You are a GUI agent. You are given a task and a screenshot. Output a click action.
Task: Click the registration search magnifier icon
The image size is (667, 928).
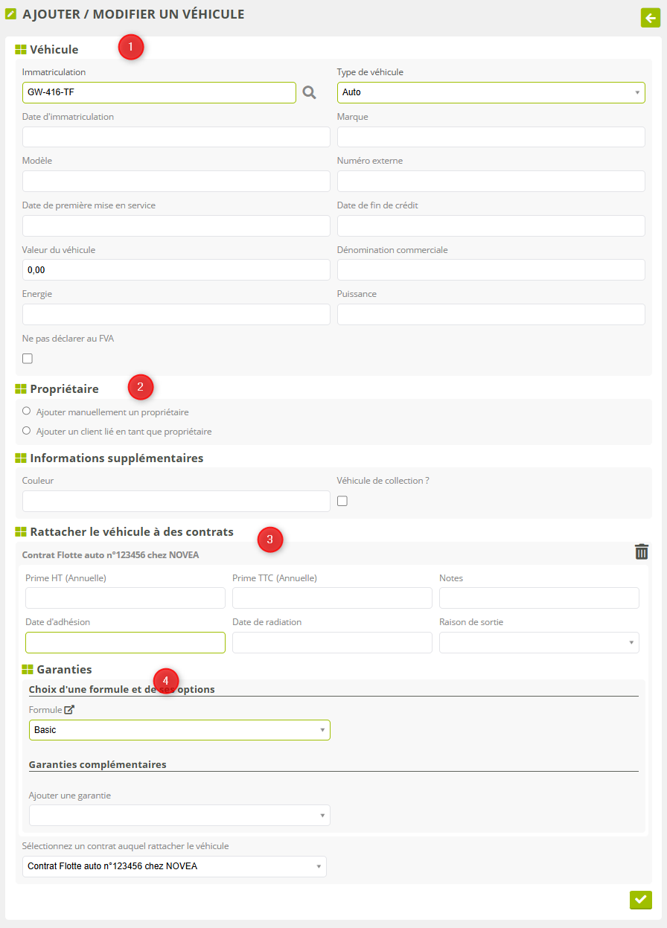[x=309, y=92]
